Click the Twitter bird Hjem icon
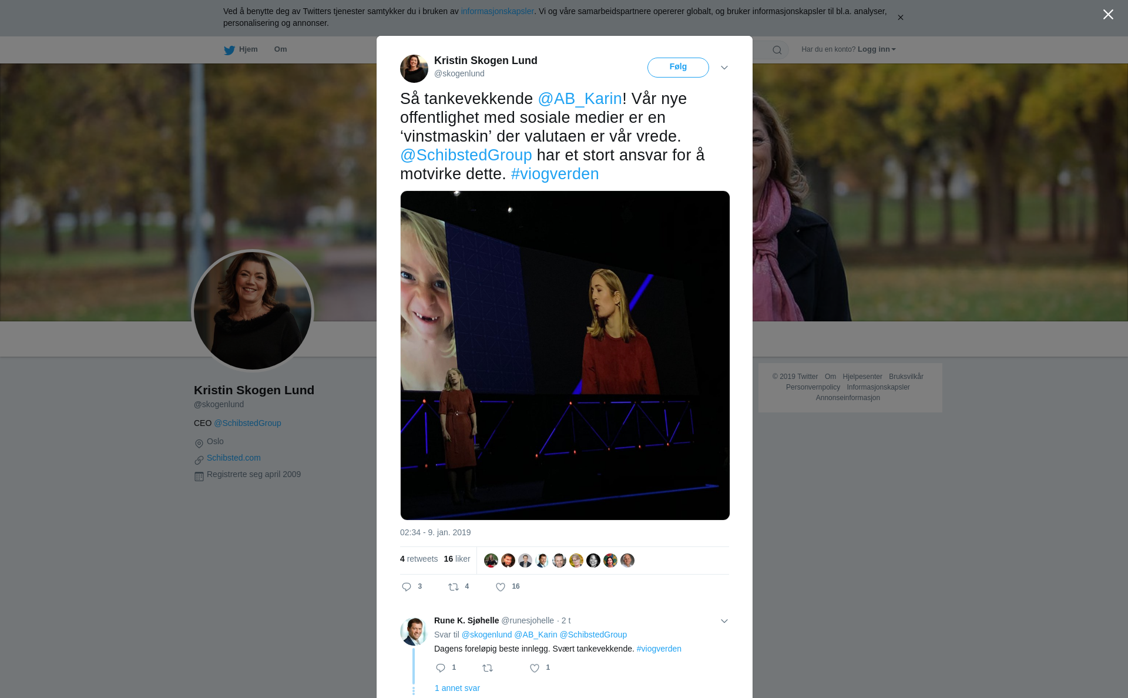Viewport: 1128px width, 698px height. coord(229,50)
